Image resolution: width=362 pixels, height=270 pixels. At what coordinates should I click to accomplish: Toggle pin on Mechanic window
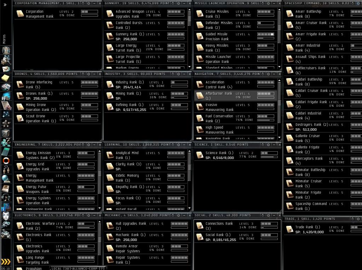178,215
